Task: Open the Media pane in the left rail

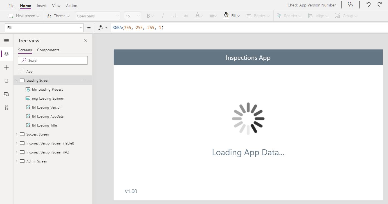Action: [x=6, y=94]
